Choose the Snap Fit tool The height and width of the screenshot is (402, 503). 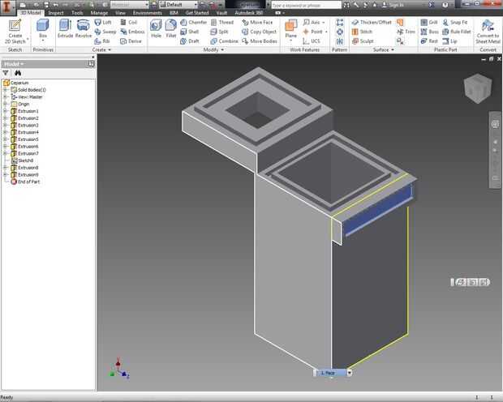pos(455,22)
